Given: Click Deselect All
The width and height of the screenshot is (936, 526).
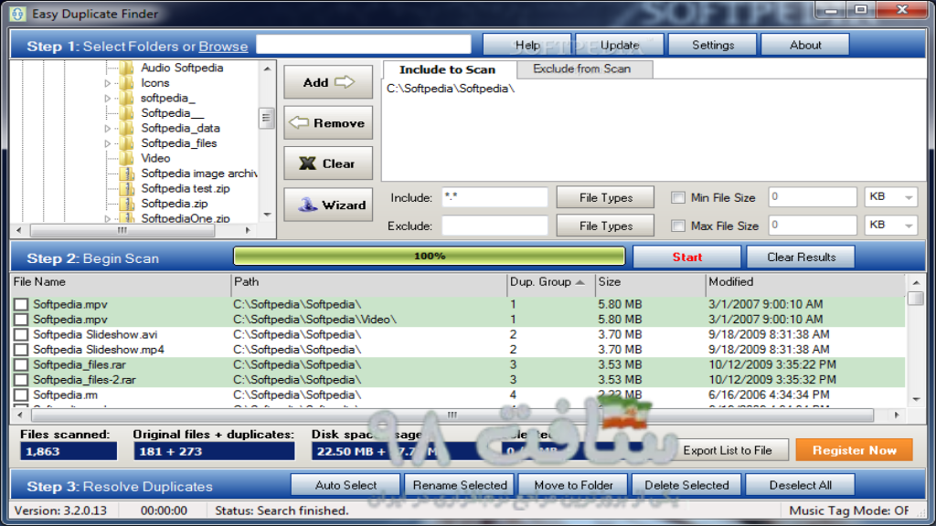Looking at the screenshot, I should 800,485.
